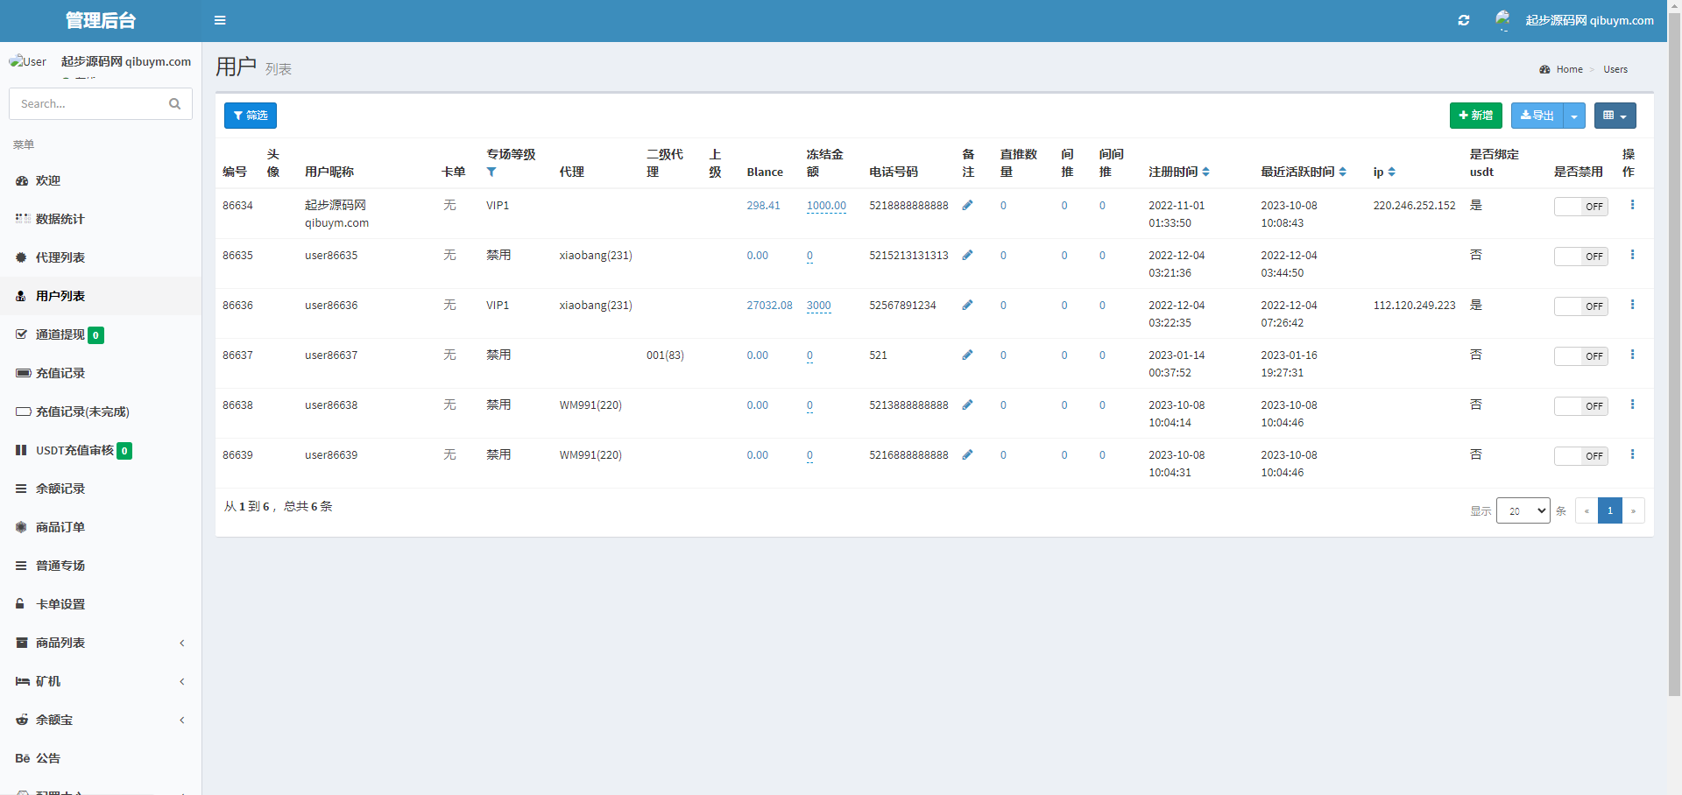Open the 导出 export dropdown arrow

tap(1574, 116)
